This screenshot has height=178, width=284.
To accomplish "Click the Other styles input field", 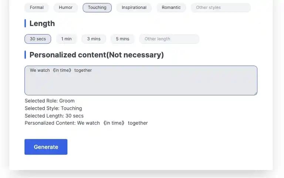I will [221, 8].
